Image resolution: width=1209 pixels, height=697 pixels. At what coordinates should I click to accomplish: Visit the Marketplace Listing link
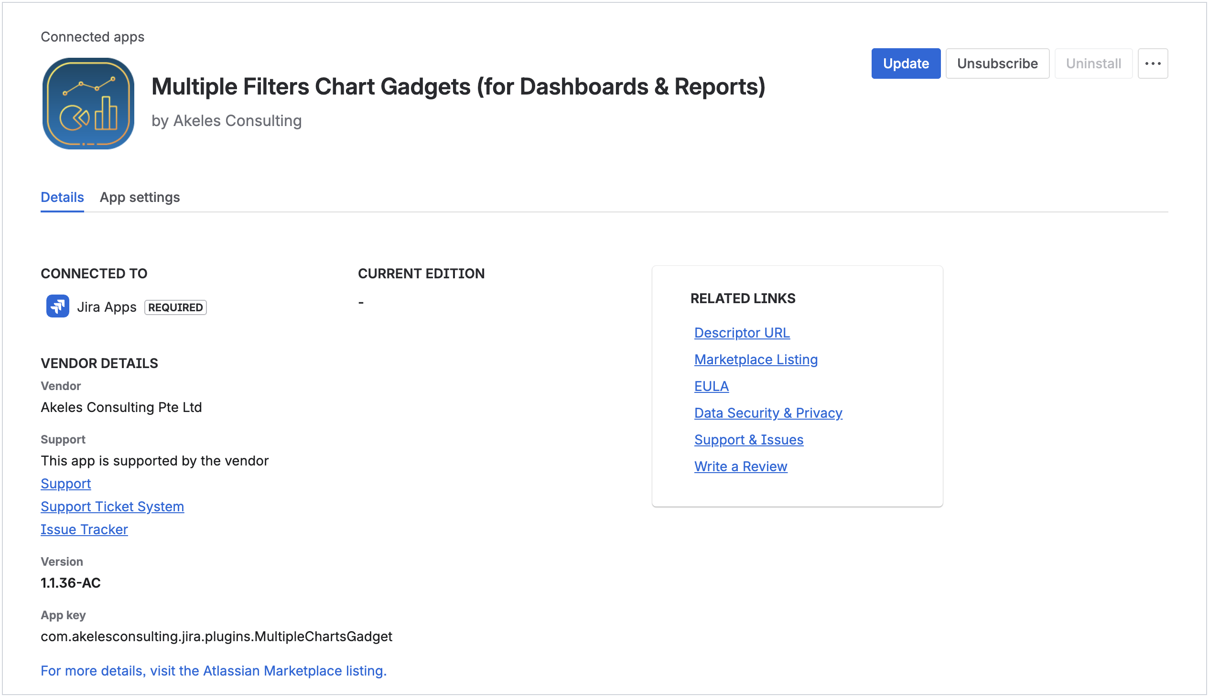pos(756,359)
